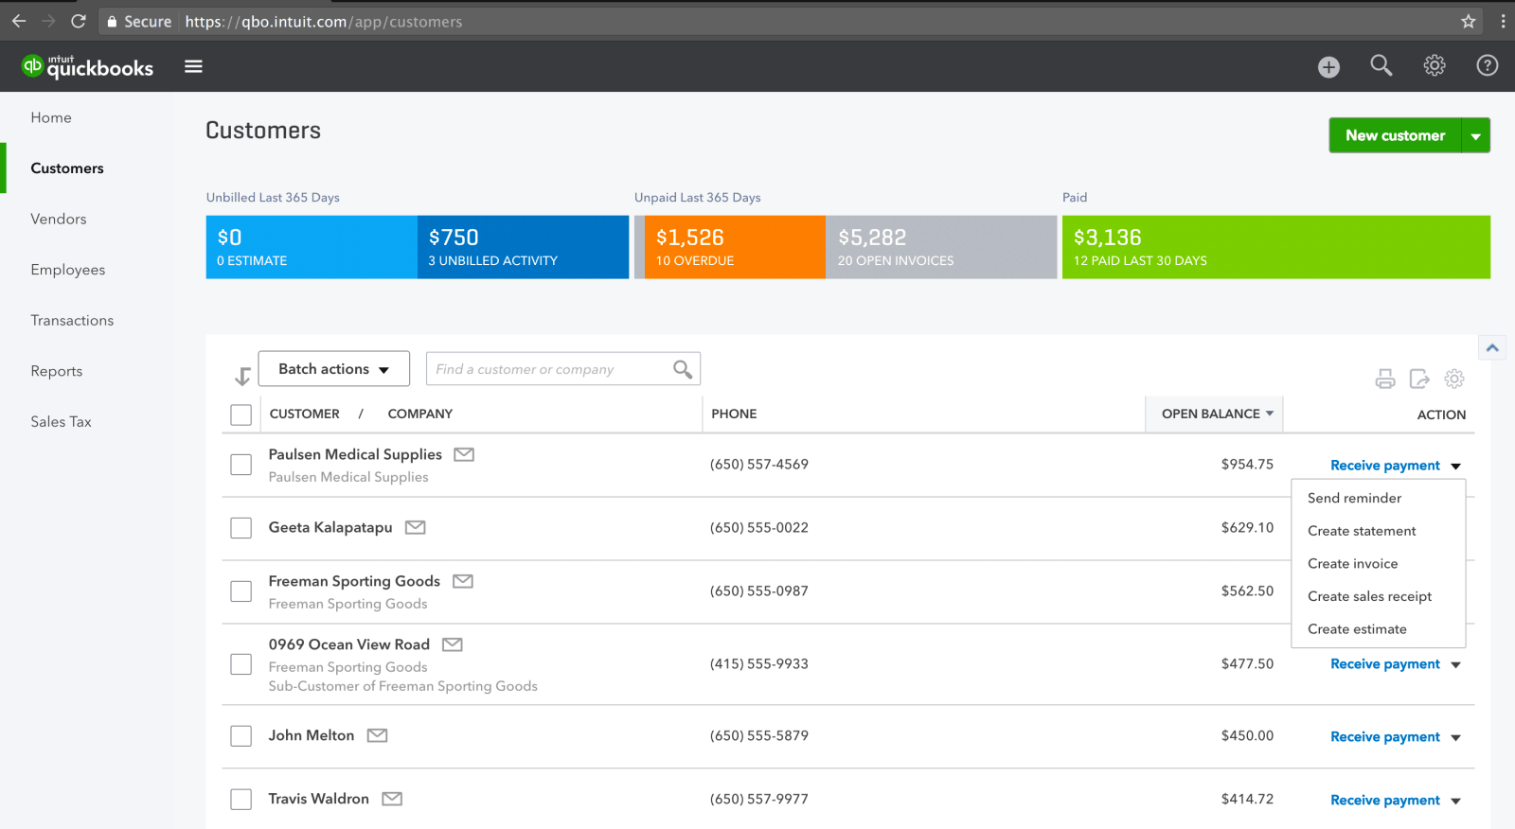Open the table settings gear icon
1515x829 pixels.
[x=1454, y=379]
